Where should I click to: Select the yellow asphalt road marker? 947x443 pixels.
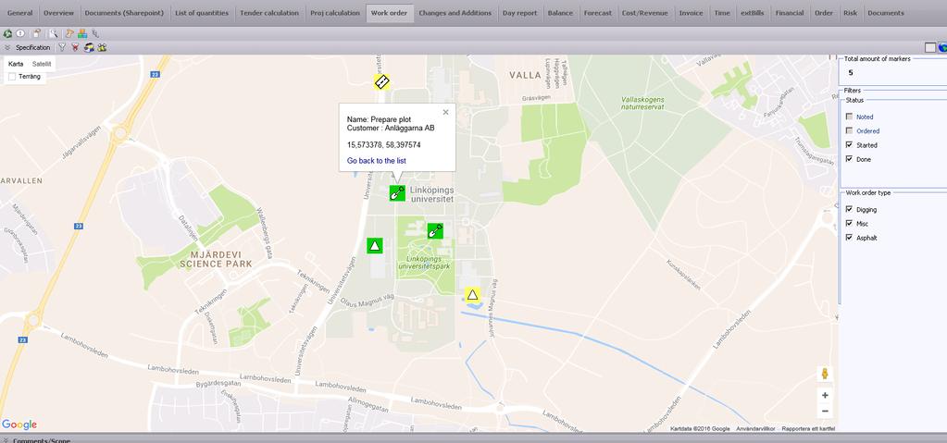(x=381, y=81)
